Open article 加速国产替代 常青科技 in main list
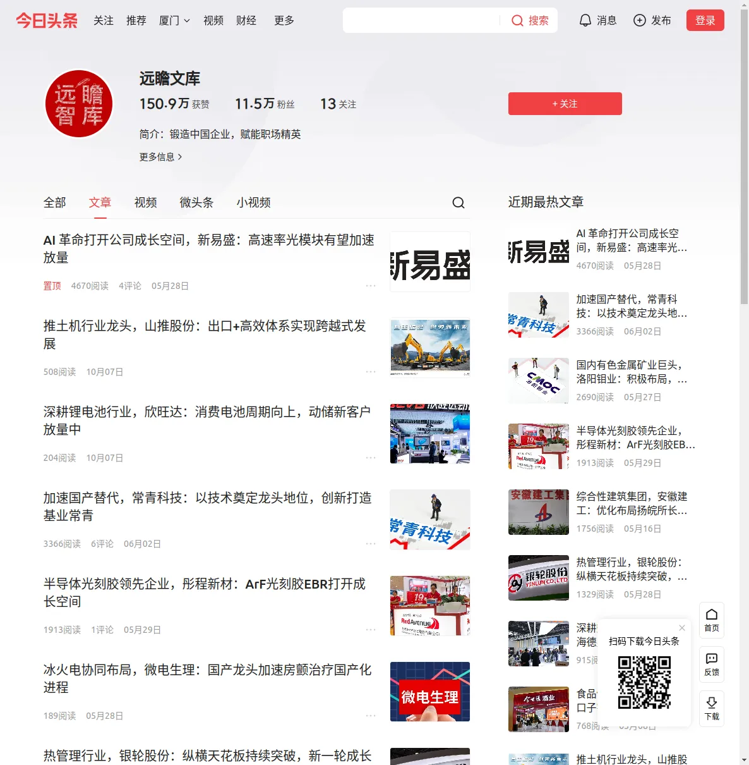The height and width of the screenshot is (765, 749). (x=208, y=506)
